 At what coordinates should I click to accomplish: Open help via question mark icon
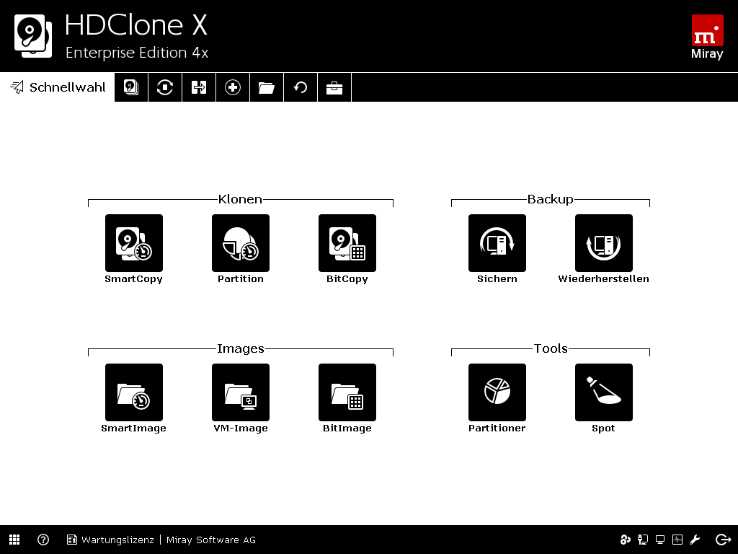tap(43, 540)
